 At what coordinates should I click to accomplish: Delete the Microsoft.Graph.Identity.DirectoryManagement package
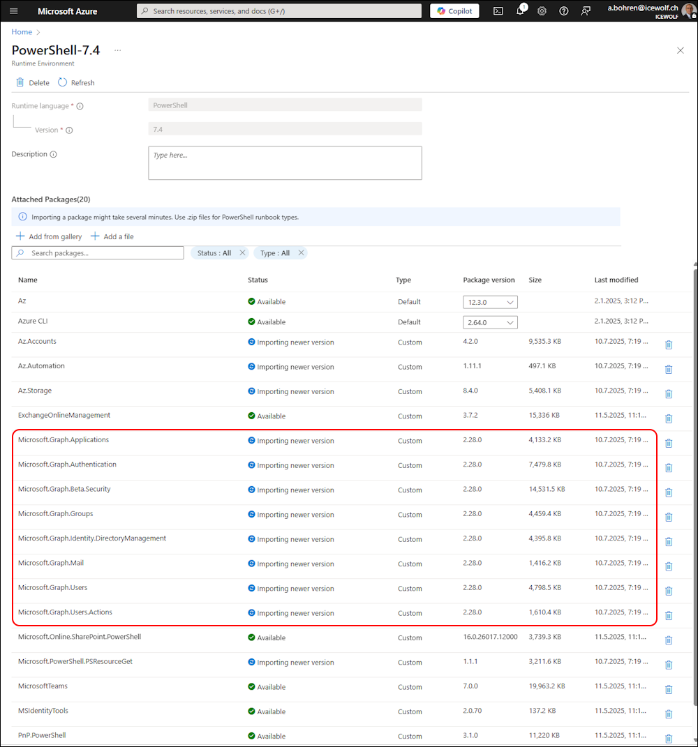pos(669,542)
